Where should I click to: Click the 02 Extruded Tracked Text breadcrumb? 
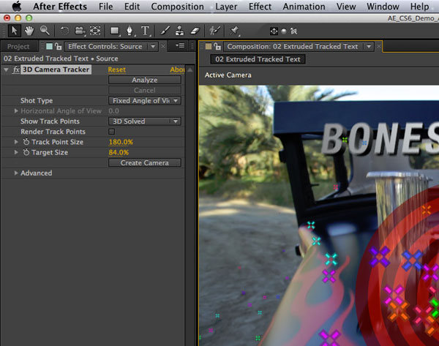(258, 59)
